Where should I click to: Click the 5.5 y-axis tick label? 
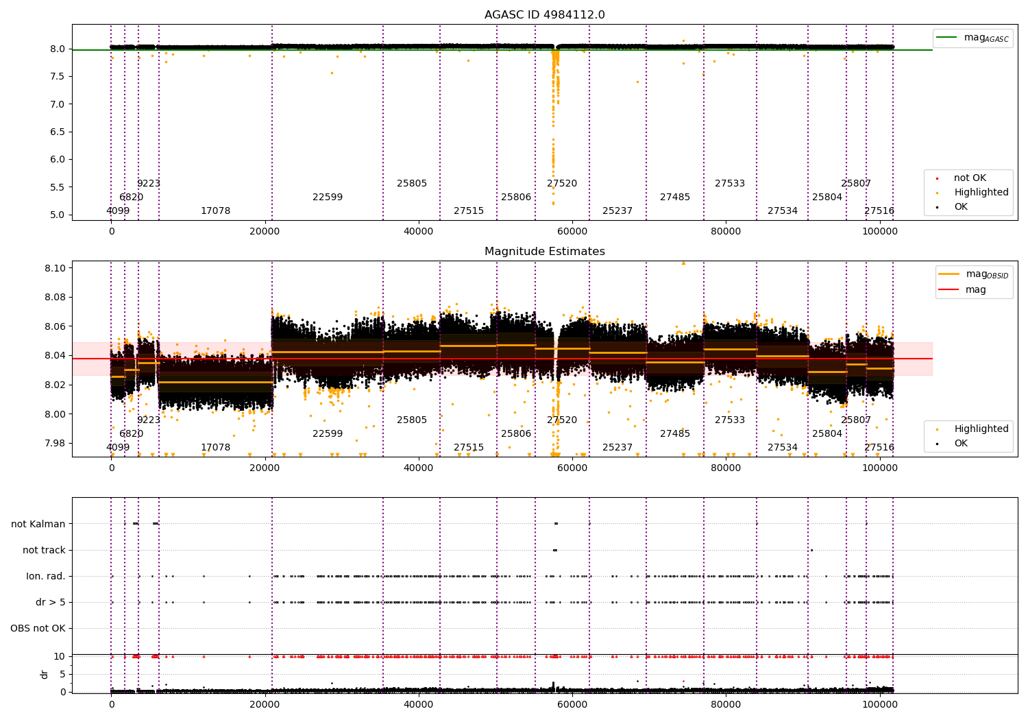click(58, 187)
